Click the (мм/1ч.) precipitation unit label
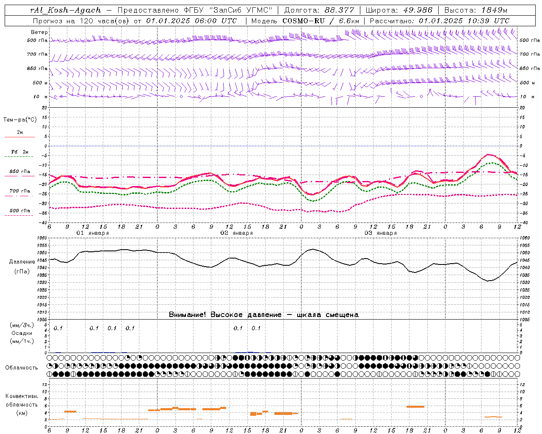This screenshot has height=434, width=542. point(22,341)
